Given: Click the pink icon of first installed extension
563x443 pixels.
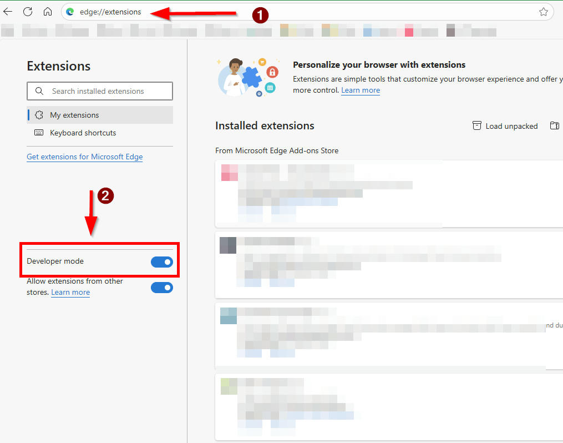Looking at the screenshot, I should tap(229, 173).
